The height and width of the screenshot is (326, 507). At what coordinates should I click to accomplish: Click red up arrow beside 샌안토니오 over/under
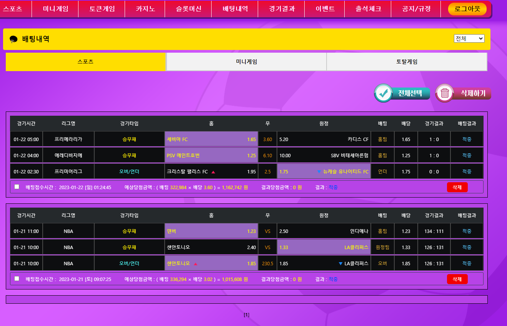pos(195,264)
